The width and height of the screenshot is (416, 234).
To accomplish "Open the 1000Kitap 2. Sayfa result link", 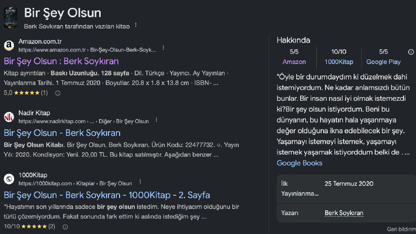I will tap(107, 195).
